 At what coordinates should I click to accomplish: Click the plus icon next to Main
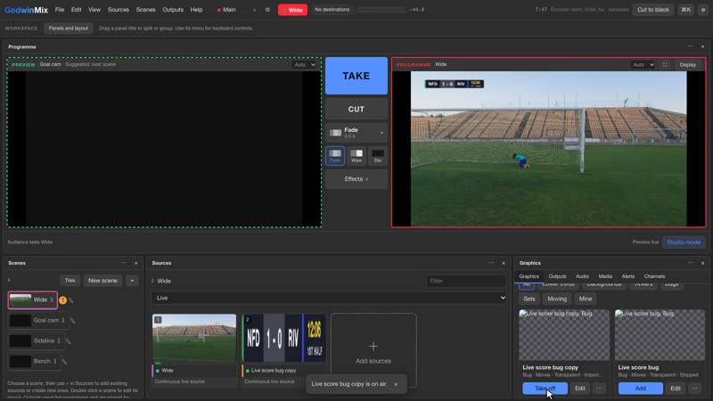(254, 10)
